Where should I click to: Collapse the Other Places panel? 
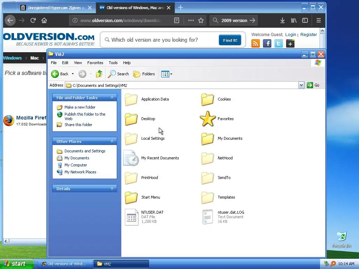tap(112, 141)
